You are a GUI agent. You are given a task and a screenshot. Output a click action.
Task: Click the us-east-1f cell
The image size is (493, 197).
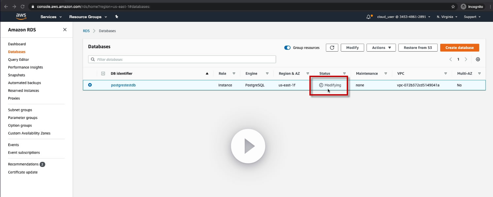(x=287, y=85)
